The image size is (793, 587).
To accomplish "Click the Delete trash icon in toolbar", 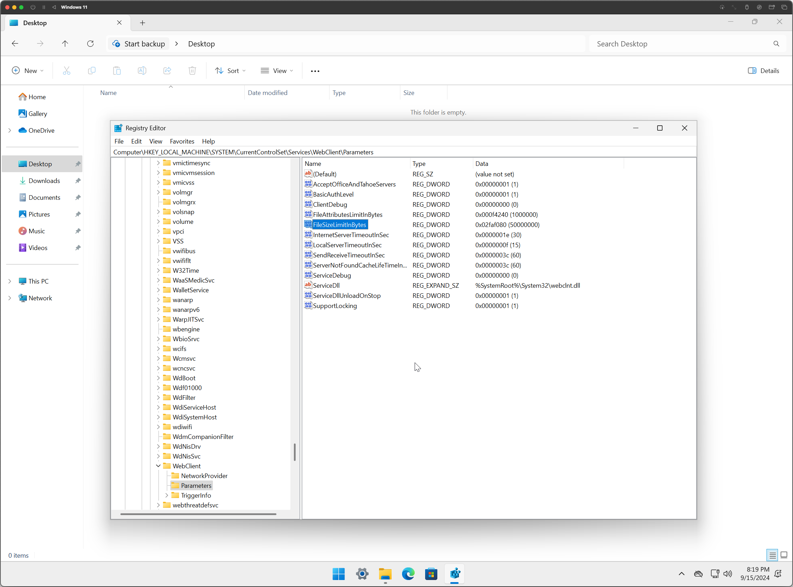I will click(x=192, y=71).
